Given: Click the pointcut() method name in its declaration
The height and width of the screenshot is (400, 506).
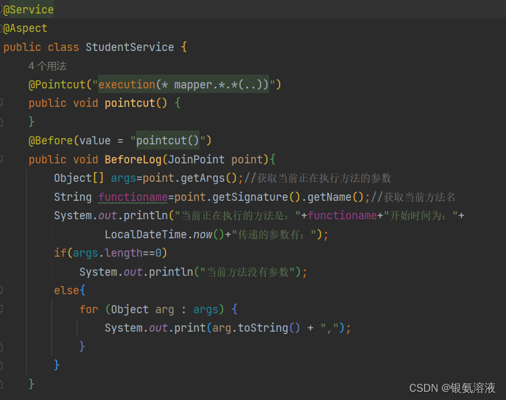Looking at the screenshot, I should point(130,103).
